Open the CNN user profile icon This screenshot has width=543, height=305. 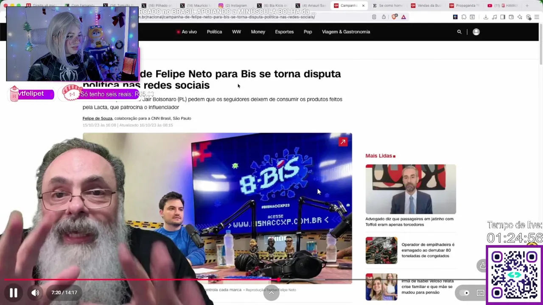click(476, 32)
